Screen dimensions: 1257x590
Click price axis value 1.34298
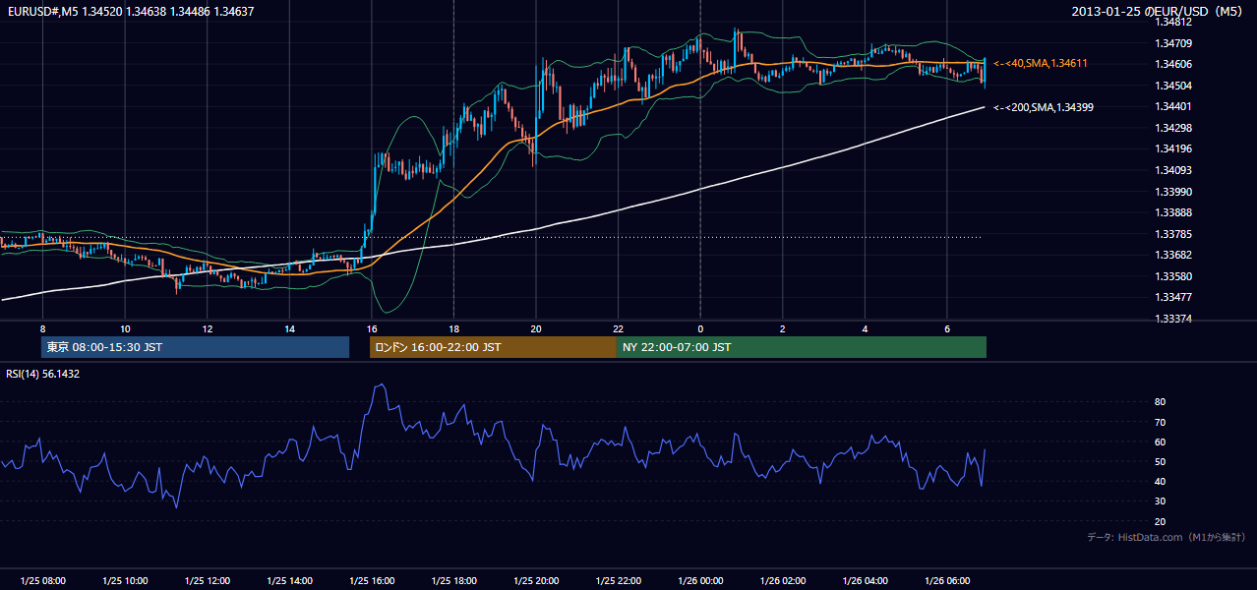click(1174, 128)
